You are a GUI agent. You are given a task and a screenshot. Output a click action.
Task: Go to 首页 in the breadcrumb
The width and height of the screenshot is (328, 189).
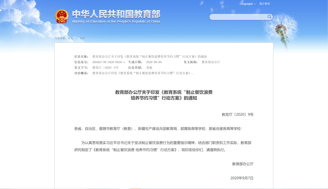[x=70, y=38]
